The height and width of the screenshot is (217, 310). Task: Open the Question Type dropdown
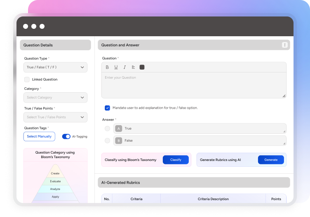point(55,67)
